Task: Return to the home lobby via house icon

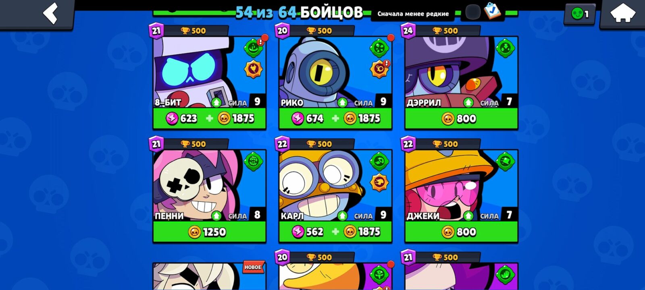Action: pos(623,14)
